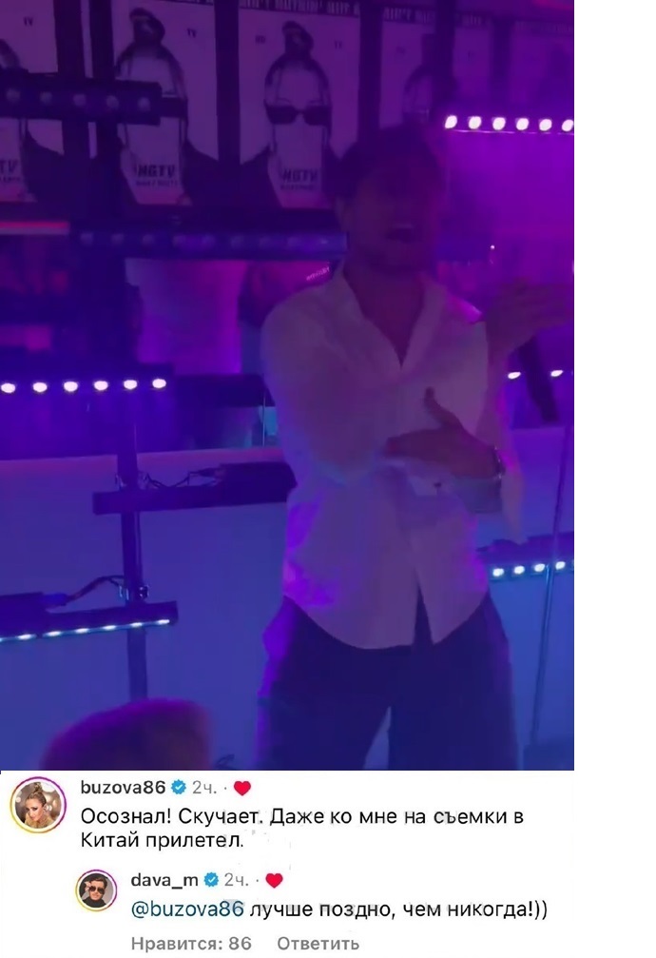
Task: Toggle the red heart on dava_m's reply
Action: tap(274, 880)
